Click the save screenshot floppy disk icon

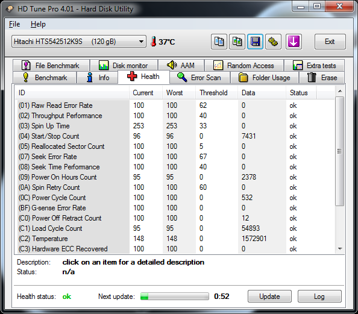255,42
